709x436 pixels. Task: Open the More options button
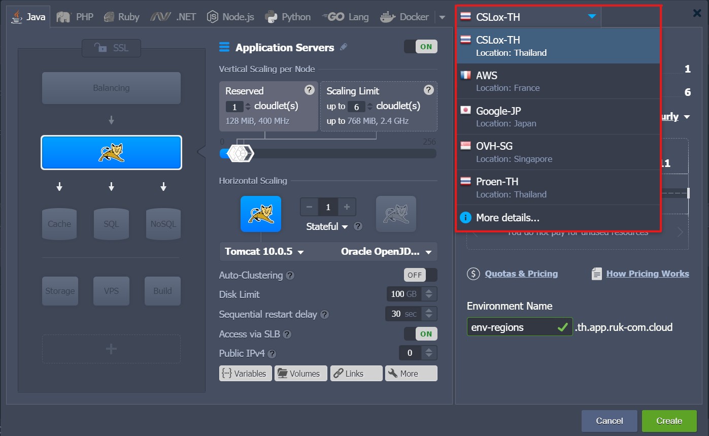[x=411, y=373]
